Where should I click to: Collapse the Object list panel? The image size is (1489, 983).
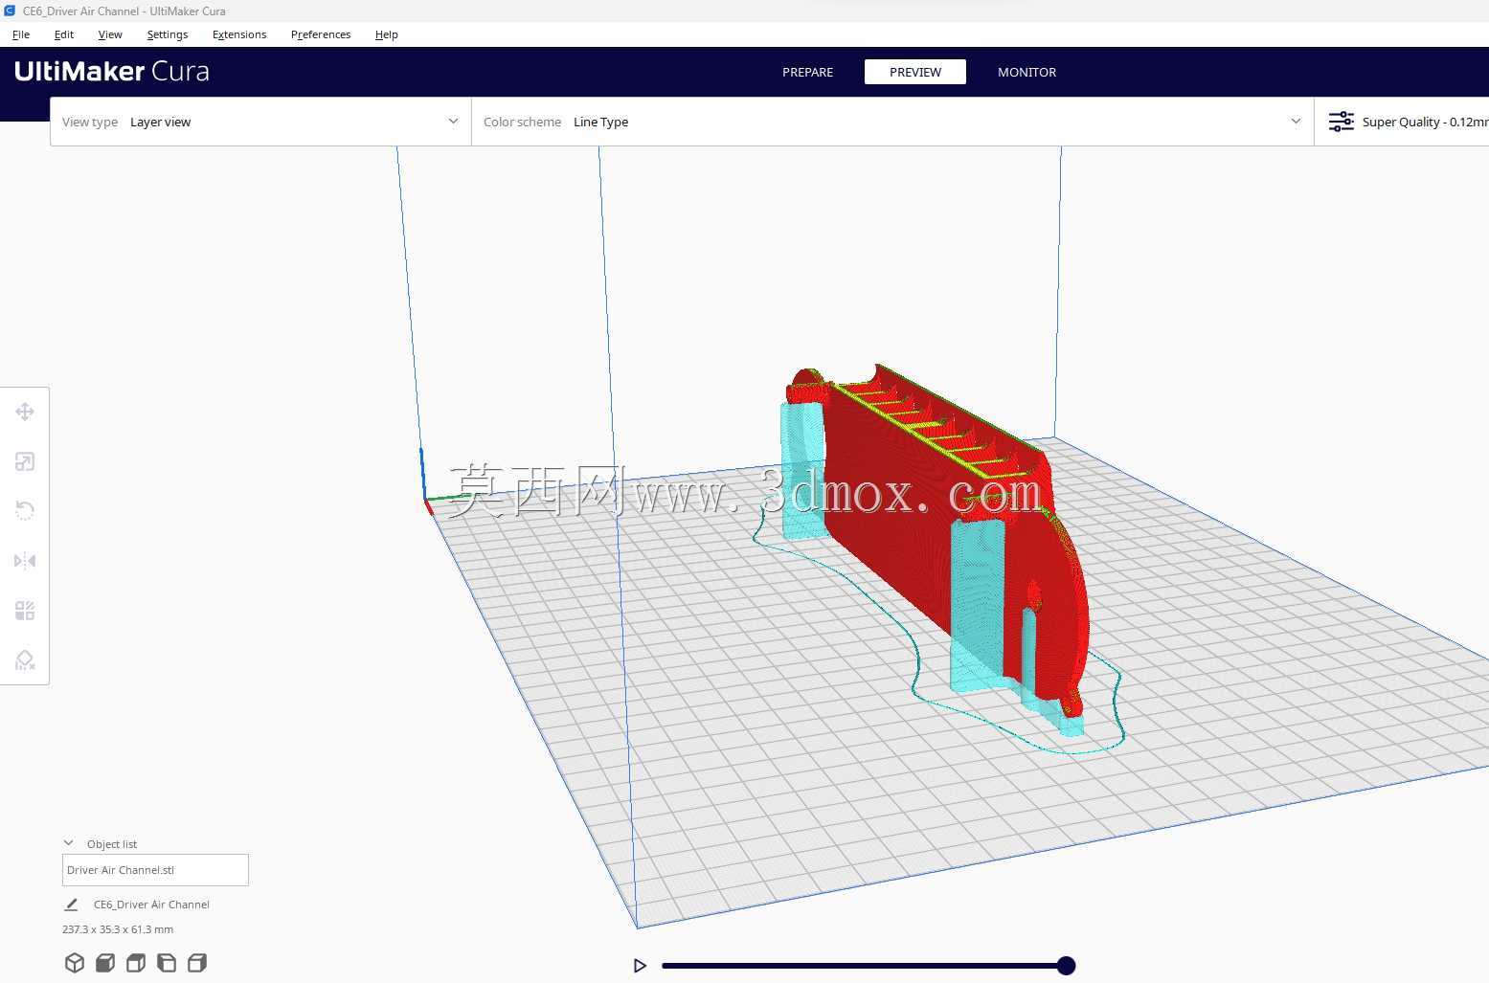[x=69, y=843]
